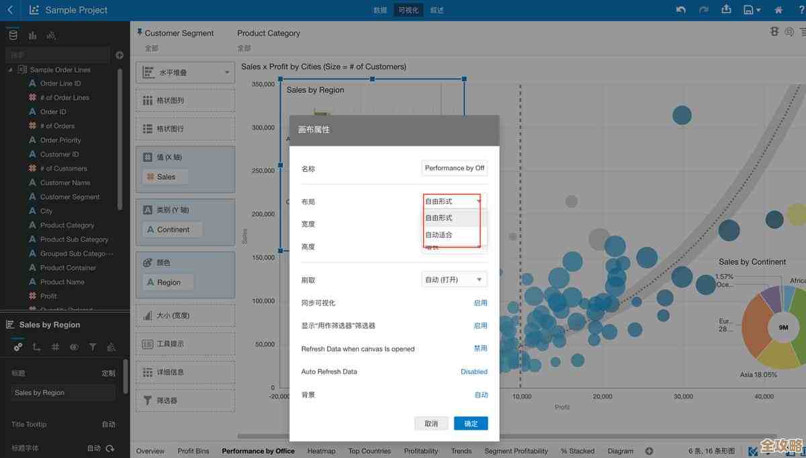
Task: Toggle Auto Refresh Data Disabled value
Action: click(x=474, y=371)
